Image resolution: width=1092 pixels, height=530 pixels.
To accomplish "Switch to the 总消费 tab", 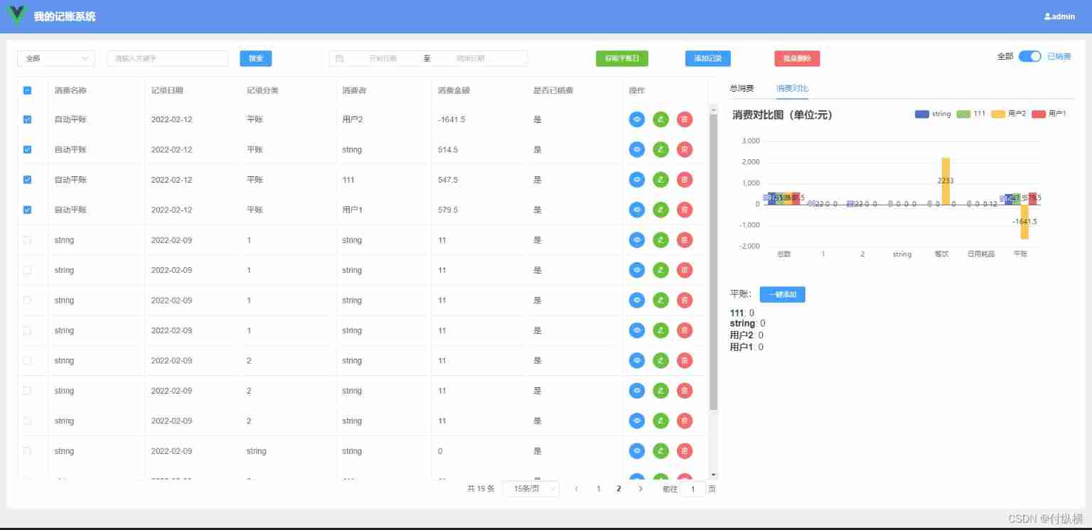I will pyautogui.click(x=739, y=88).
